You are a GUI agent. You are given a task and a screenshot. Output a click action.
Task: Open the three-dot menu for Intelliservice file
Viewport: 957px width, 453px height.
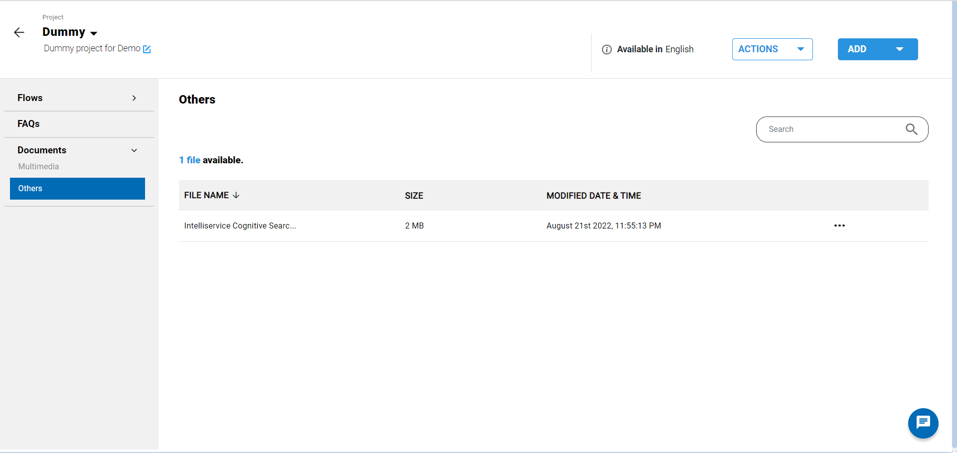[839, 226]
